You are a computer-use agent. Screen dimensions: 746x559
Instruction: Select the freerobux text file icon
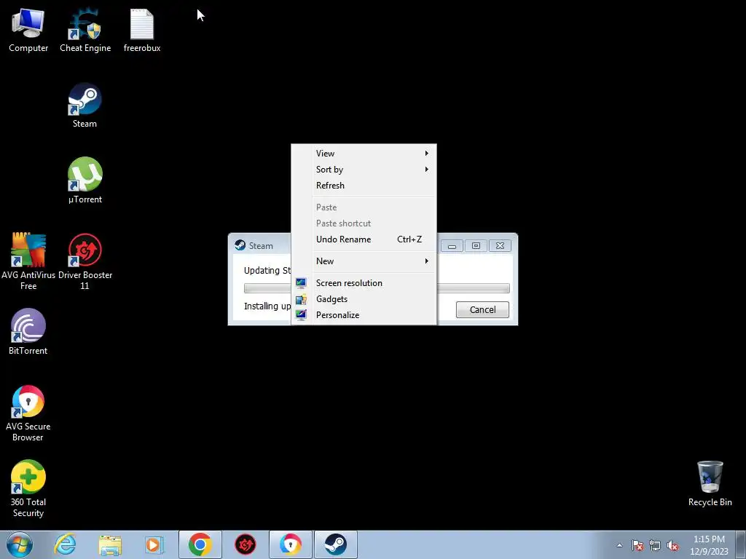[142, 31]
